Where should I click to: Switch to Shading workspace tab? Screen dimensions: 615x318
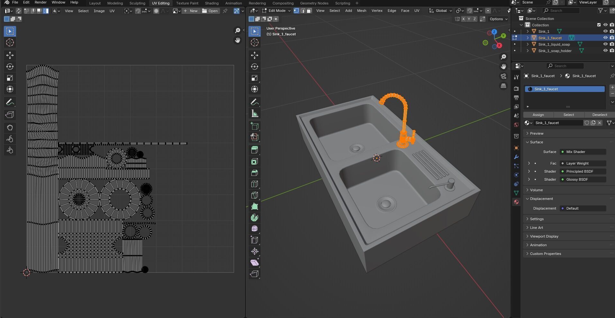coord(212,3)
